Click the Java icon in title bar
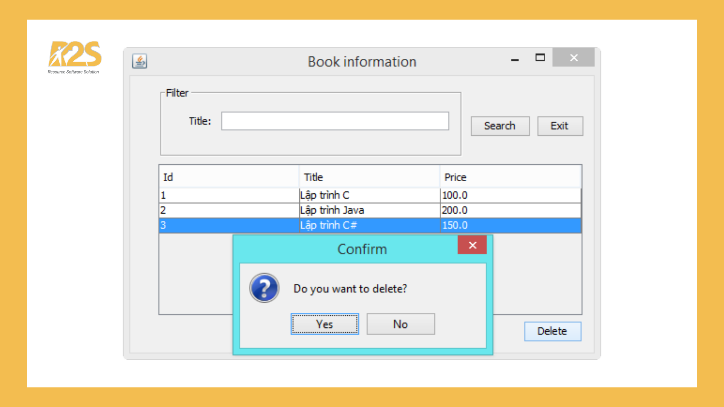Viewport: 724px width, 407px height. (140, 61)
